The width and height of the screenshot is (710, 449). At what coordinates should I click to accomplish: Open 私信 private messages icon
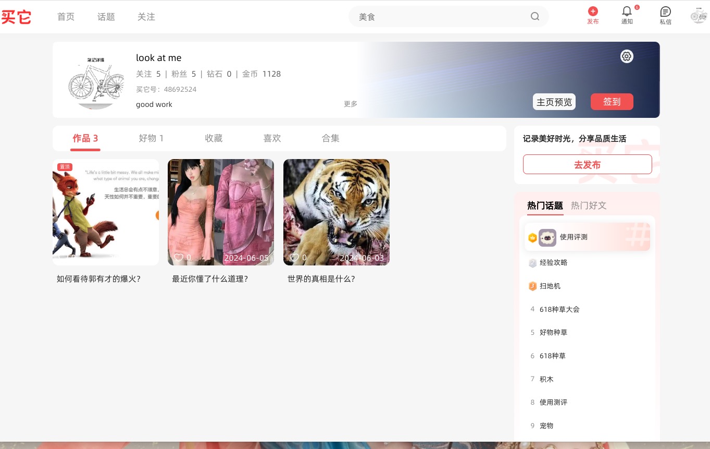click(665, 11)
